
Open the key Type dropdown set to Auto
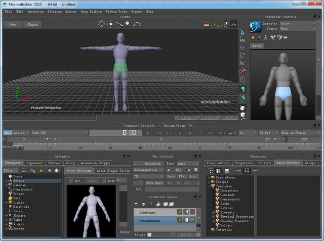[188, 164]
